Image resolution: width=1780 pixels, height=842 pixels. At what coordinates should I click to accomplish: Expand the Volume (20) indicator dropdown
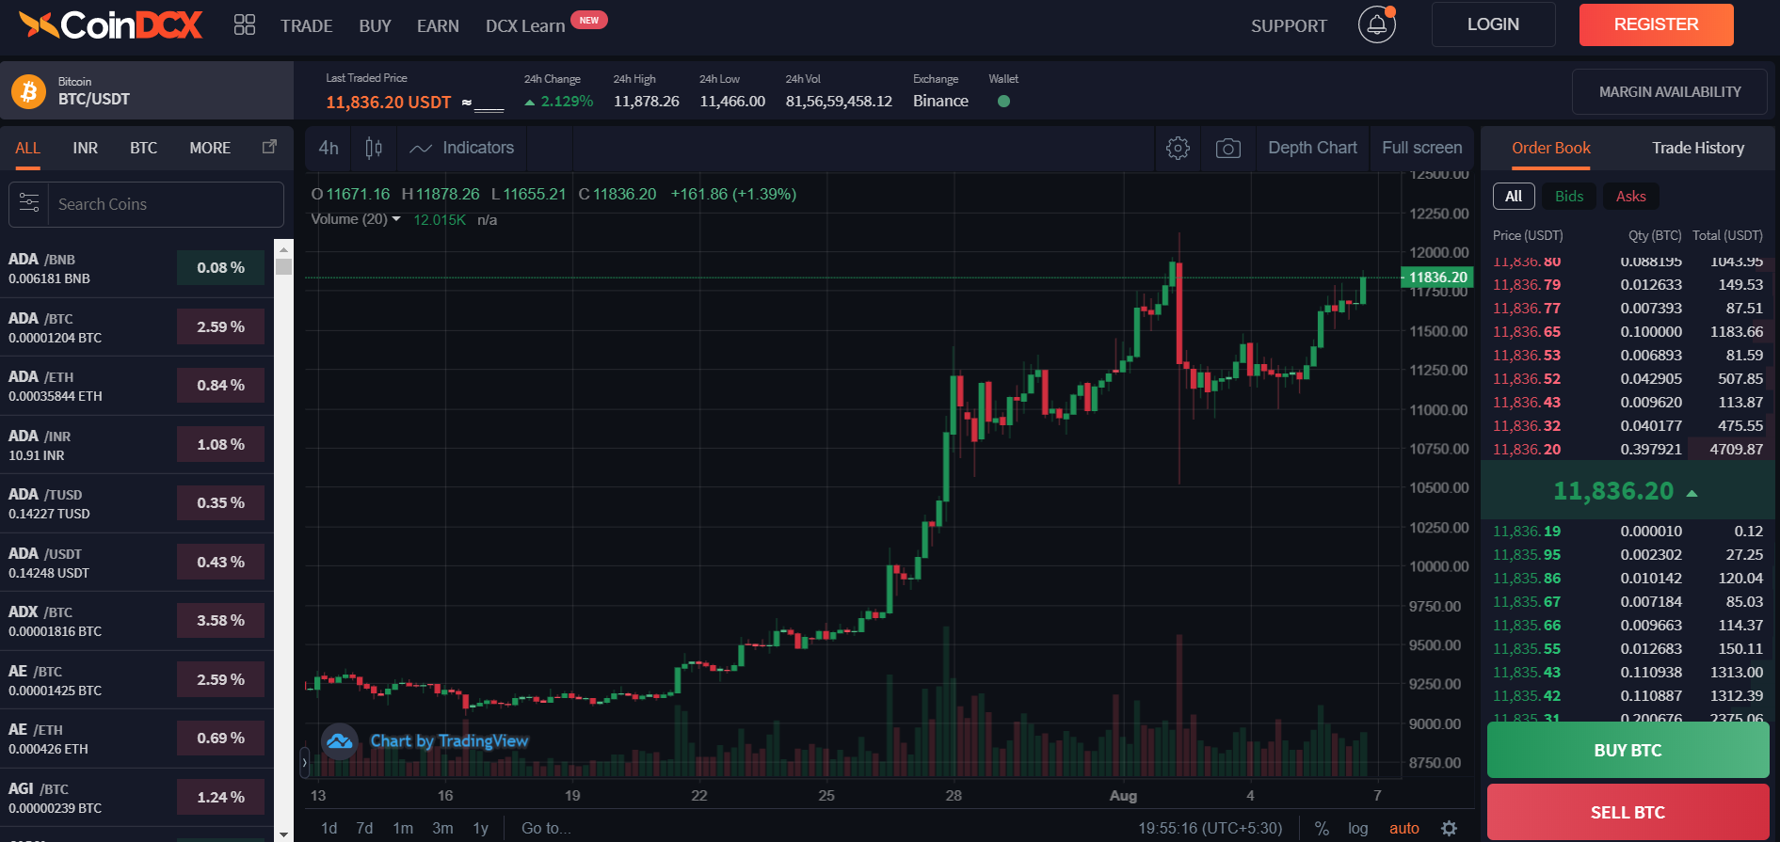point(396,219)
